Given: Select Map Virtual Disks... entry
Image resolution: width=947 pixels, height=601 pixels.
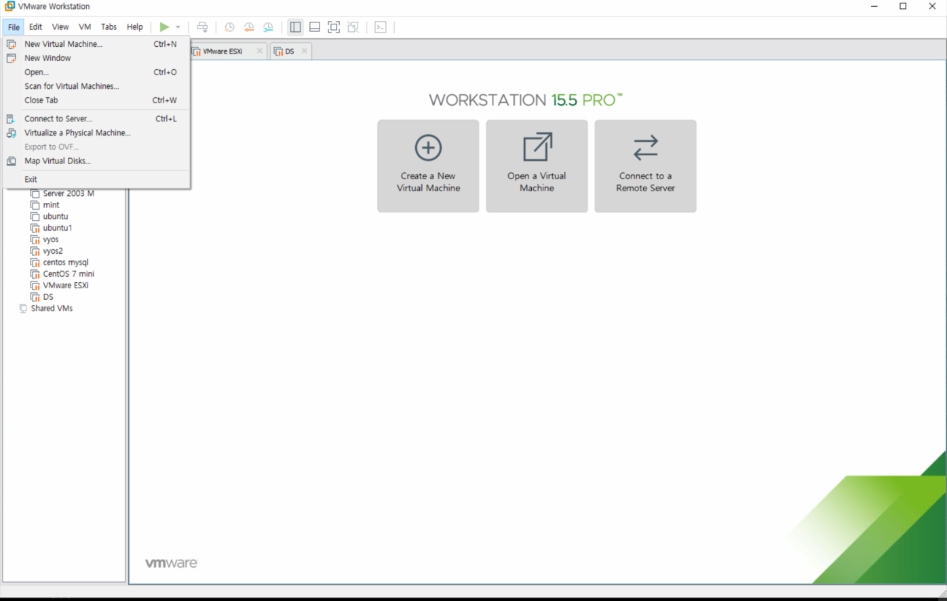Looking at the screenshot, I should (x=96, y=161).
